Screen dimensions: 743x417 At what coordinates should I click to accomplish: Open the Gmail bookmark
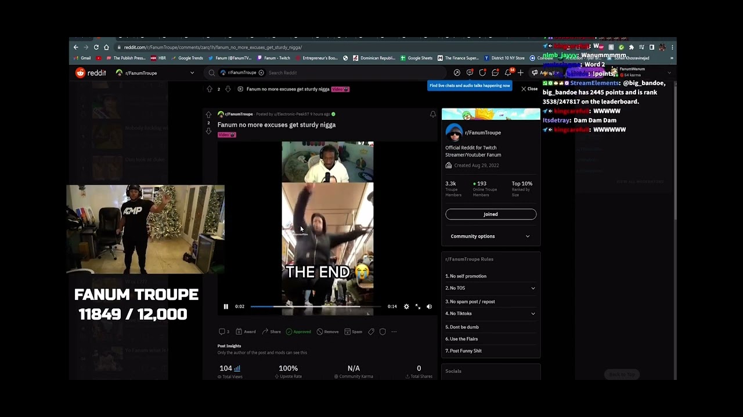pyautogui.click(x=82, y=58)
